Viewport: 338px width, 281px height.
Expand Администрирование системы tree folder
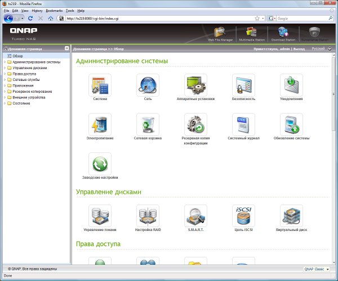5,62
